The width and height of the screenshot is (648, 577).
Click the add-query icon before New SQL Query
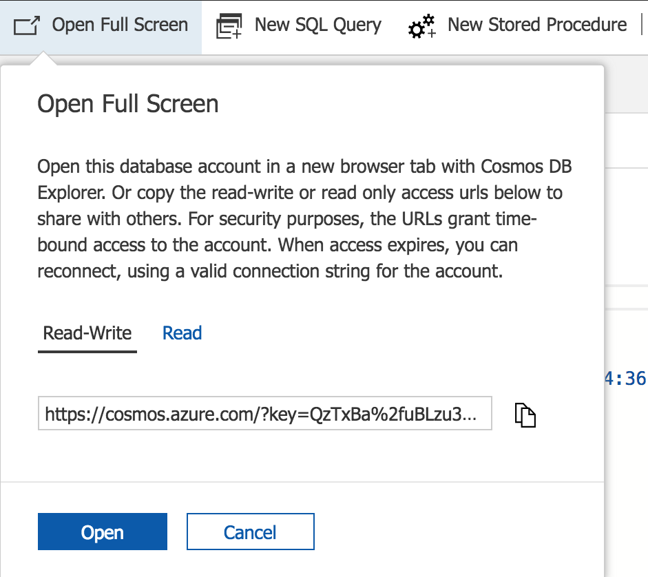tap(229, 25)
